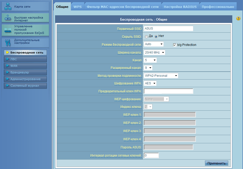243x169 pixels.
Task: Click the advanced settings tools icon
Action: [x=8, y=42]
